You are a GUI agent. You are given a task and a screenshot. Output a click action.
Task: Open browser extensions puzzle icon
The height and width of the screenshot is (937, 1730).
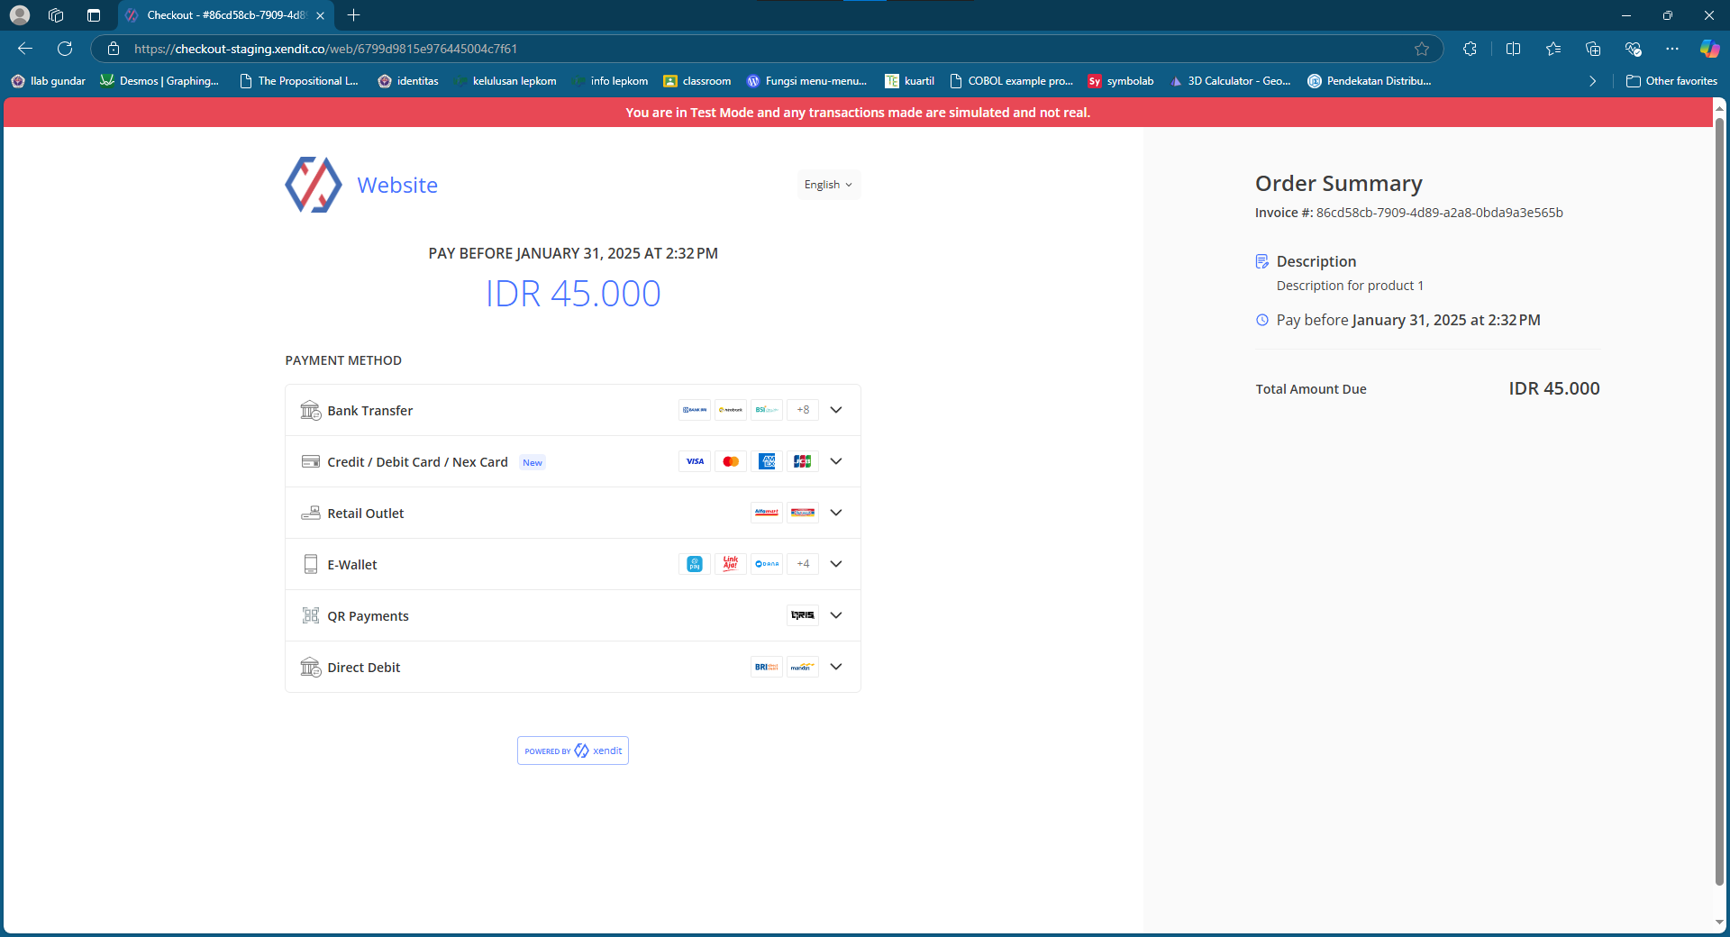[x=1470, y=49]
